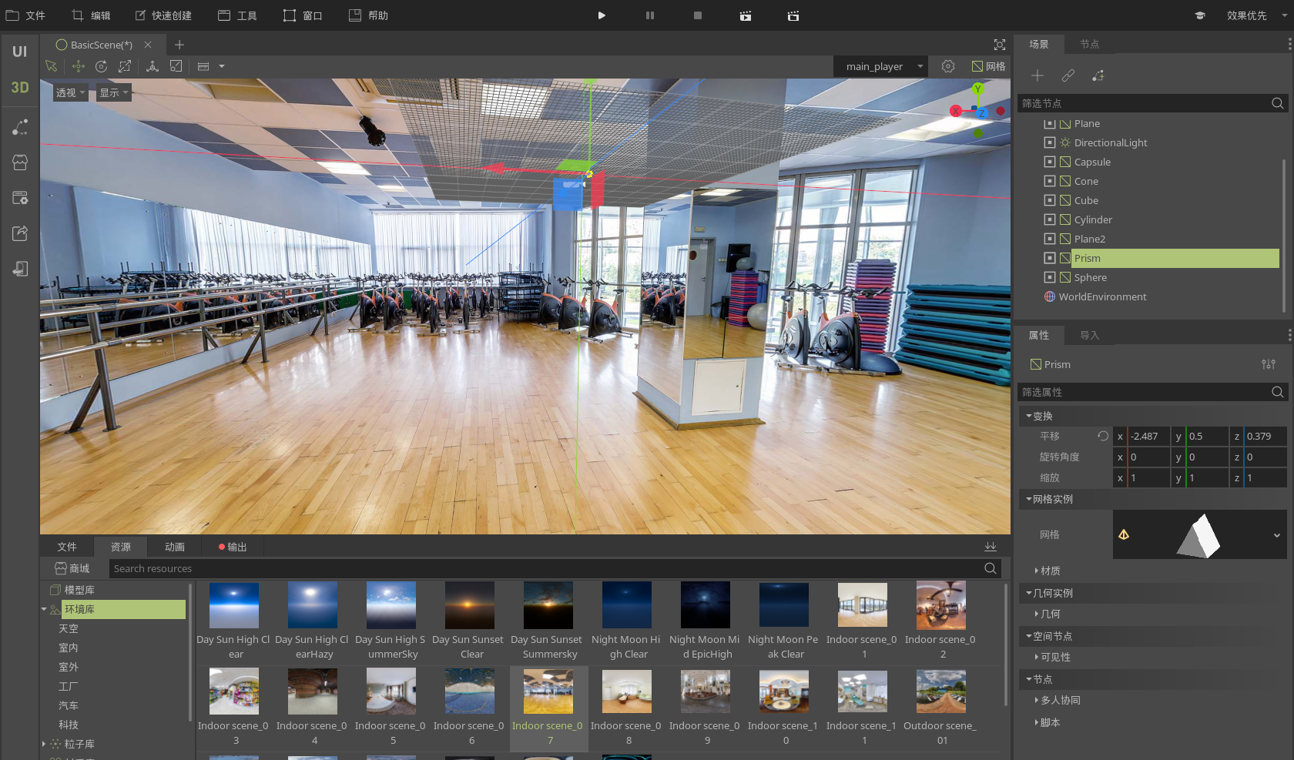Click the viewport settings gear icon
This screenshot has height=760, width=1294.
948,67
